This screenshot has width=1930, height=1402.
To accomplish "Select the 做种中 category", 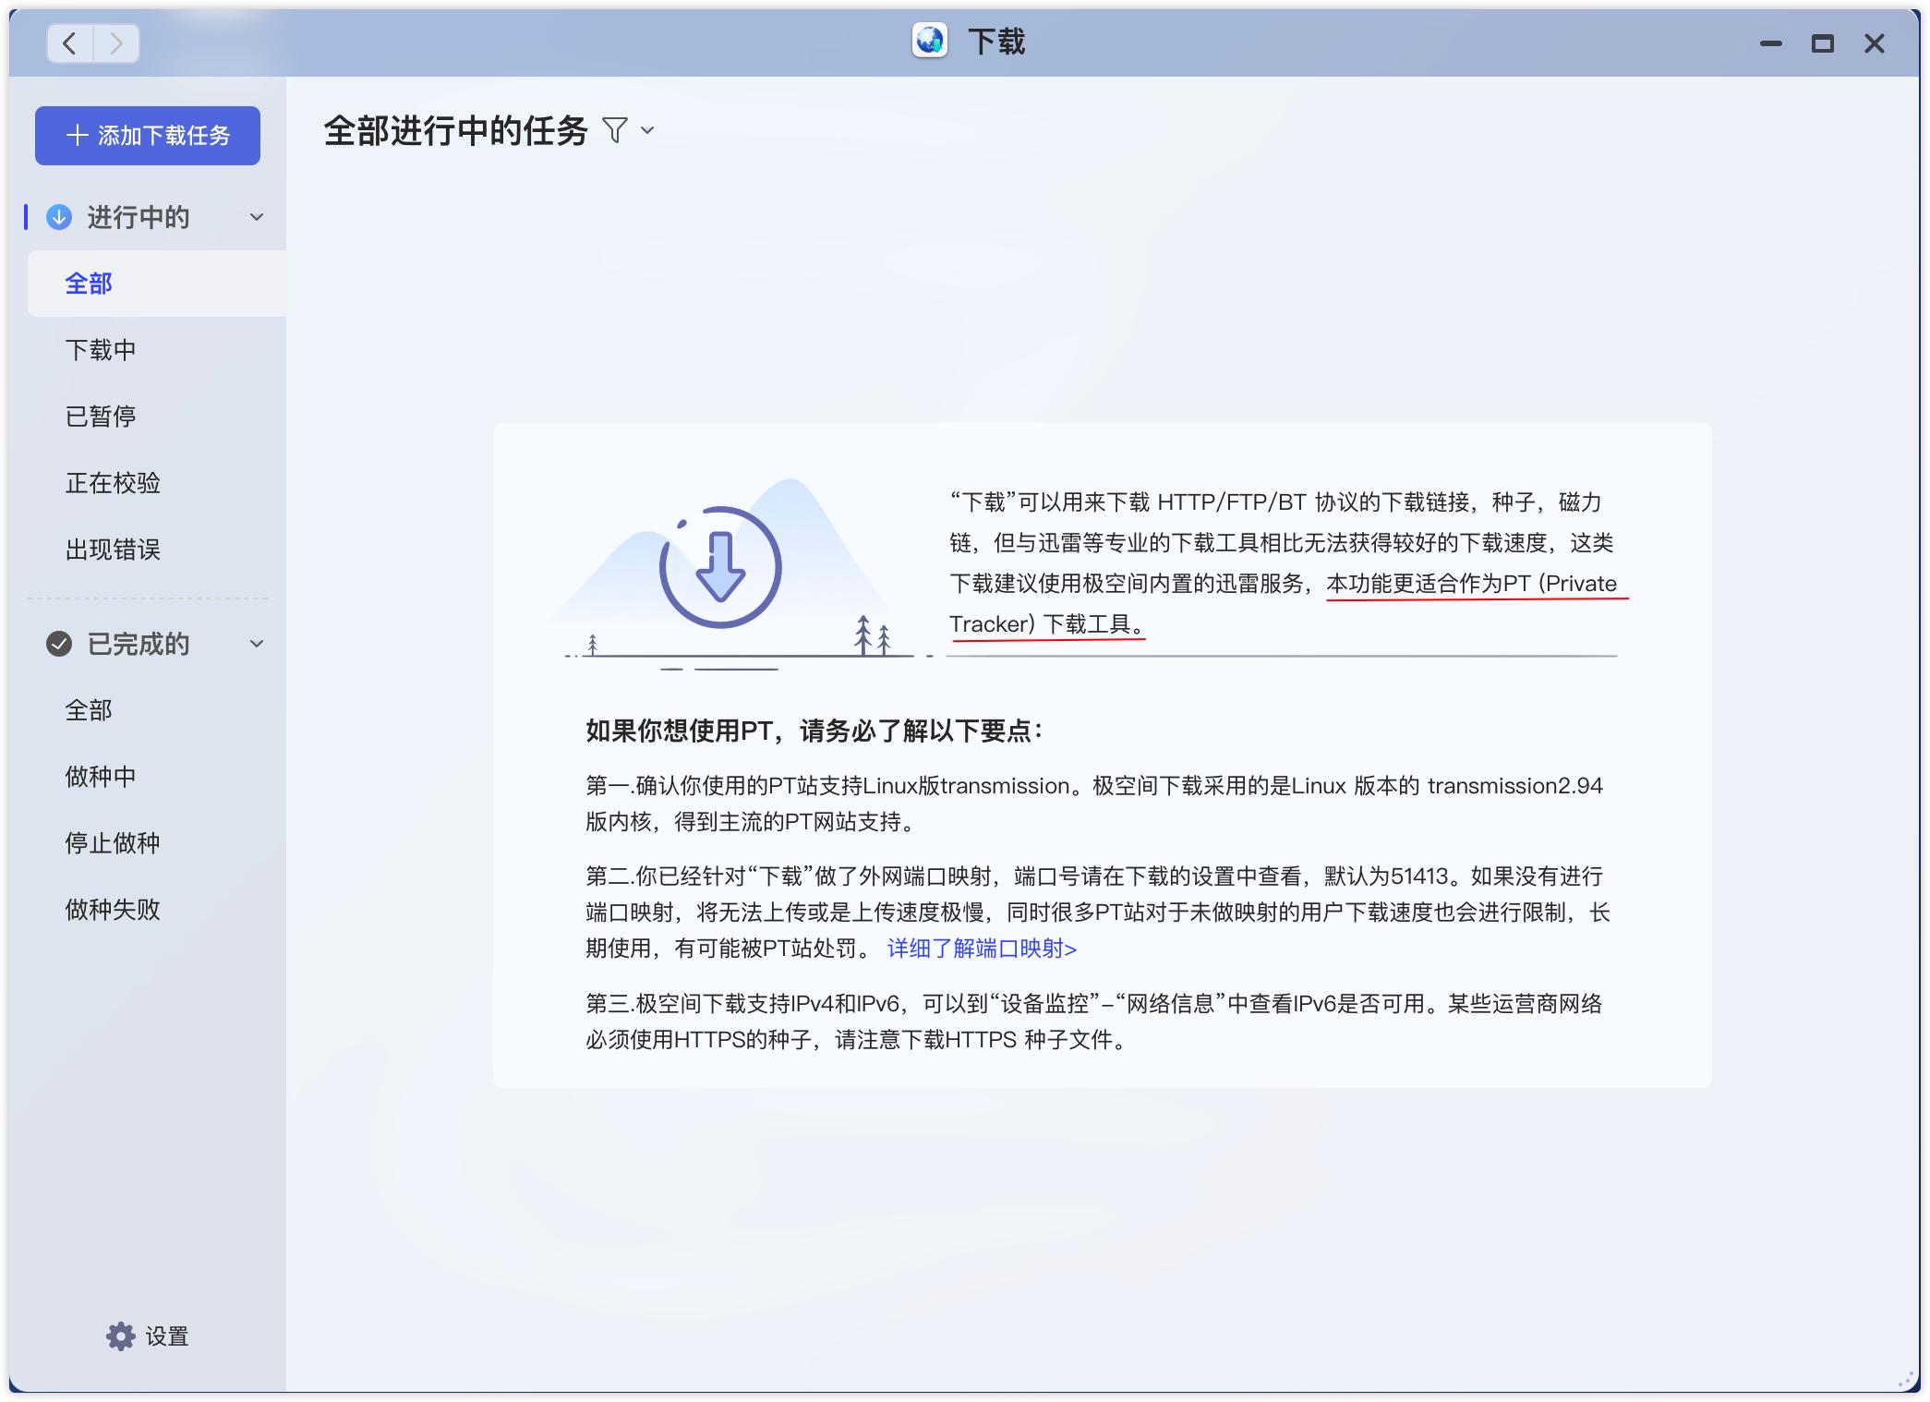I will (x=100, y=776).
